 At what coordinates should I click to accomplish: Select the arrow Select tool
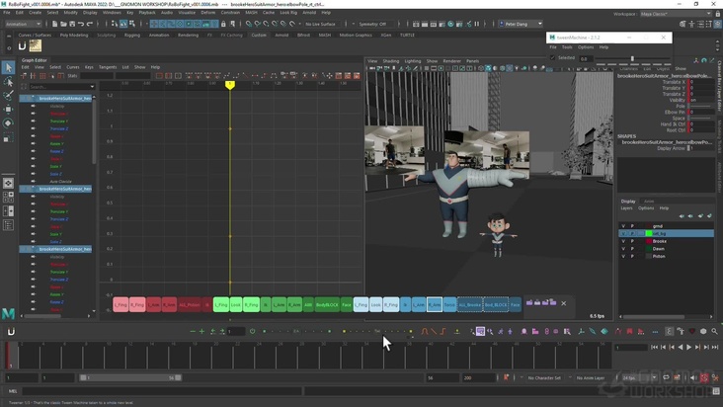point(8,68)
